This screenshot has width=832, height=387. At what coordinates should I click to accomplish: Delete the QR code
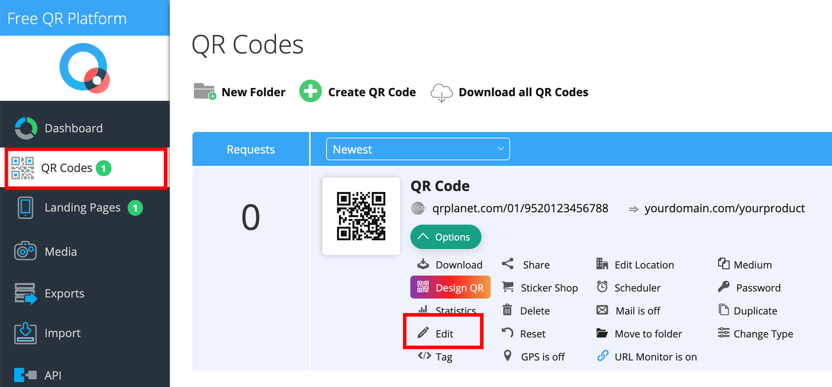coord(535,311)
